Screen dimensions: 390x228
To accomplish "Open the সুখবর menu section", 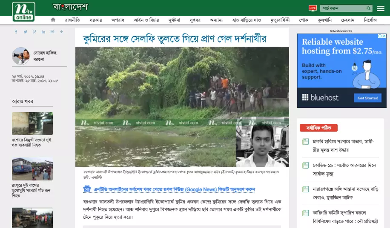I will (195, 20).
